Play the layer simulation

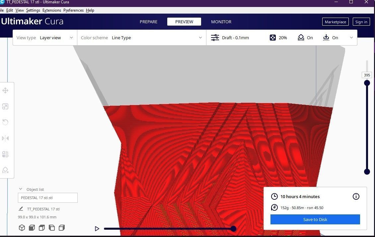point(97,229)
